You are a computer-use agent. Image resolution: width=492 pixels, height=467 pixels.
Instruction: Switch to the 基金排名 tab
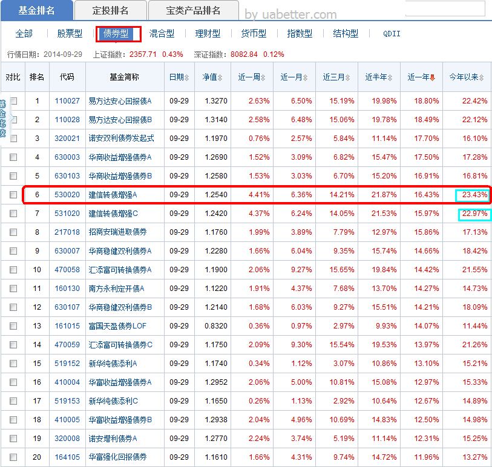click(x=37, y=11)
